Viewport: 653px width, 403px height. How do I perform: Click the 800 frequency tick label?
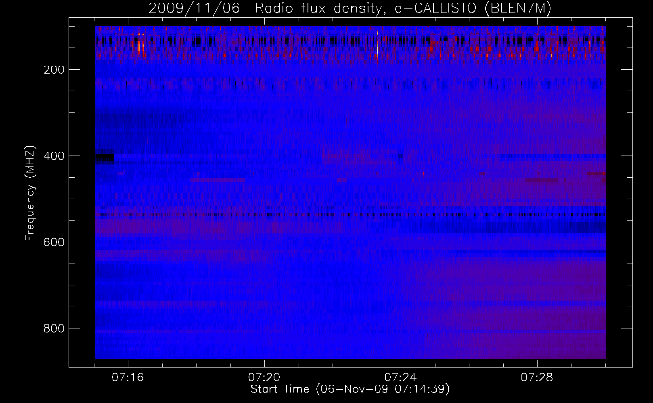[53, 328]
